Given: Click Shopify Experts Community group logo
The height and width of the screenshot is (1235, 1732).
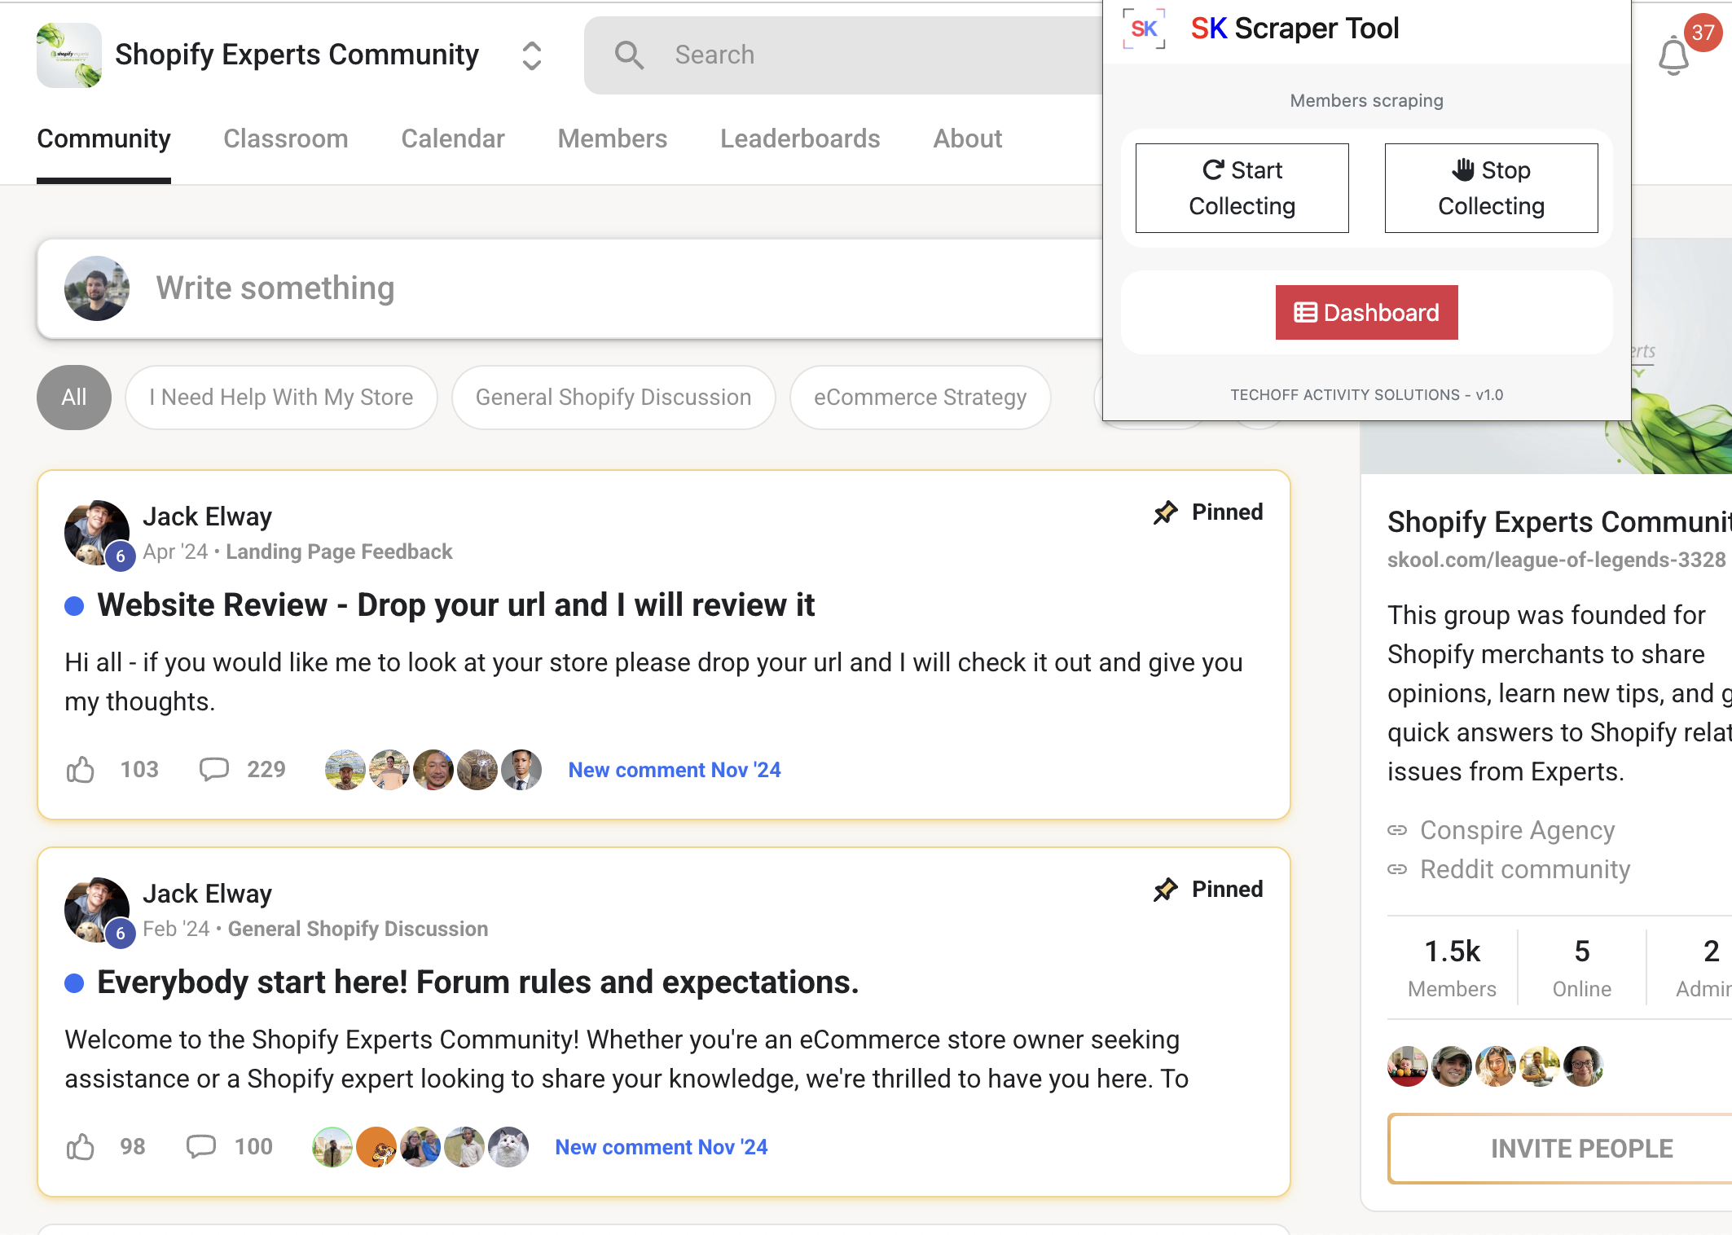Looking at the screenshot, I should coord(69,55).
